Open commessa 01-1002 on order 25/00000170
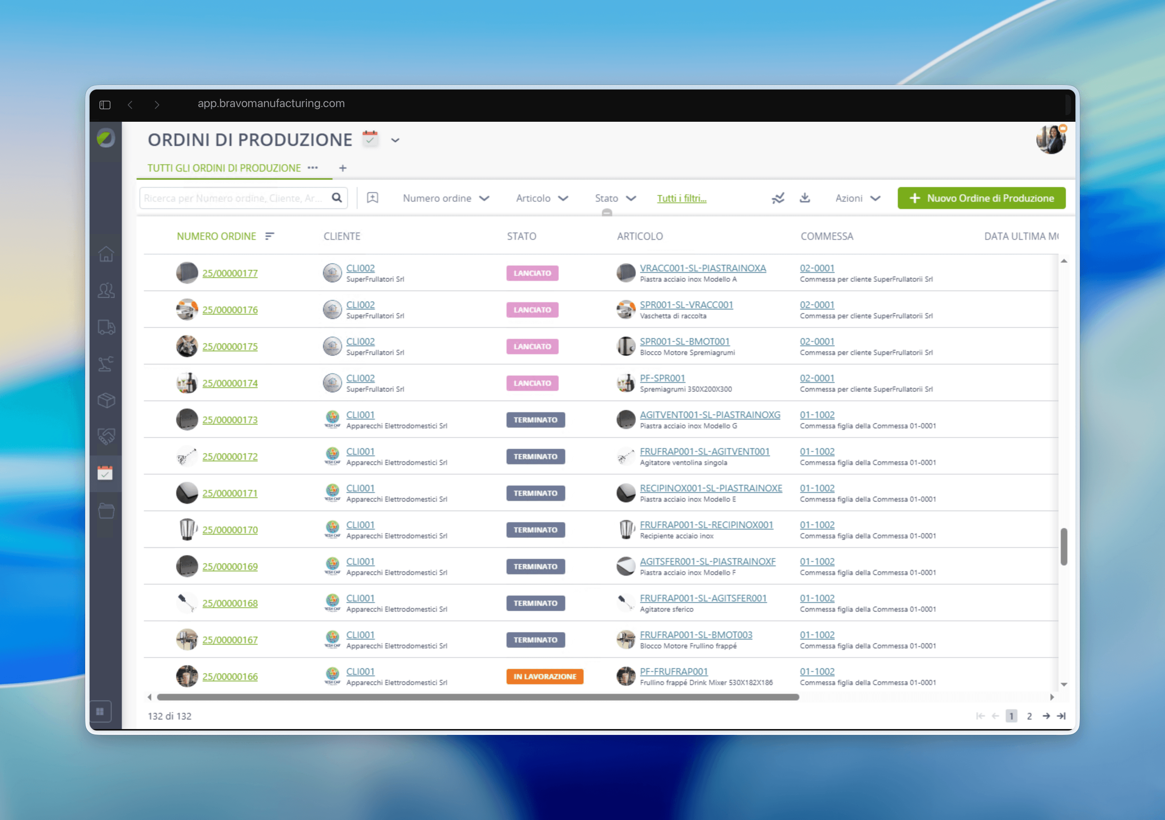This screenshot has width=1165, height=820. (x=817, y=525)
